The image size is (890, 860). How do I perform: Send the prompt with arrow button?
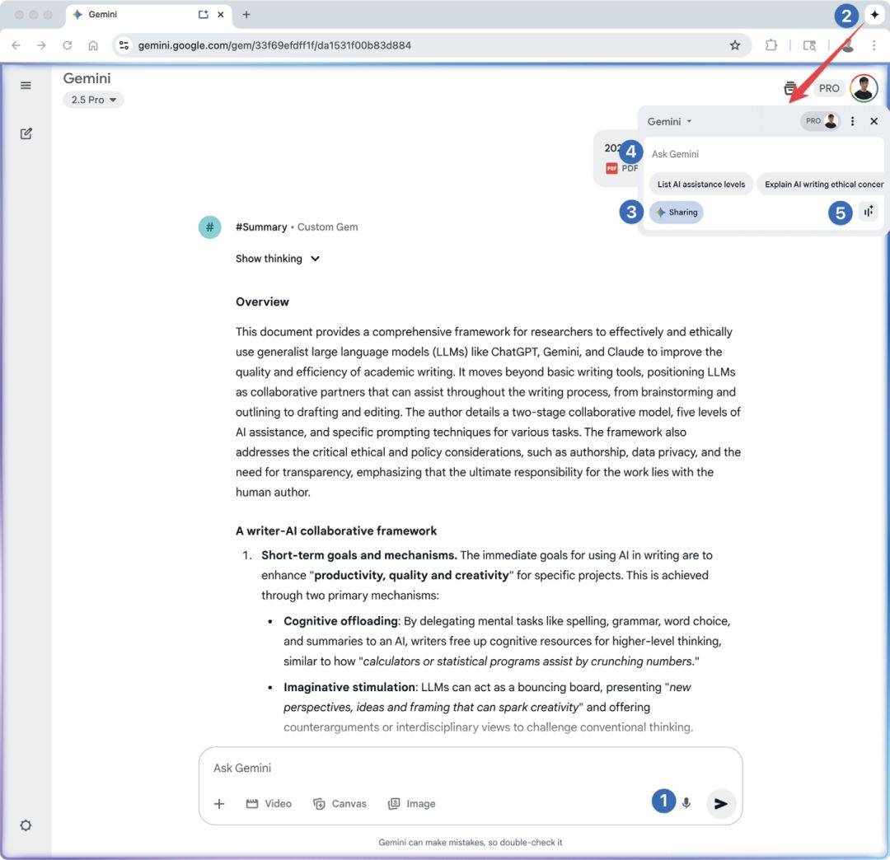pos(721,803)
